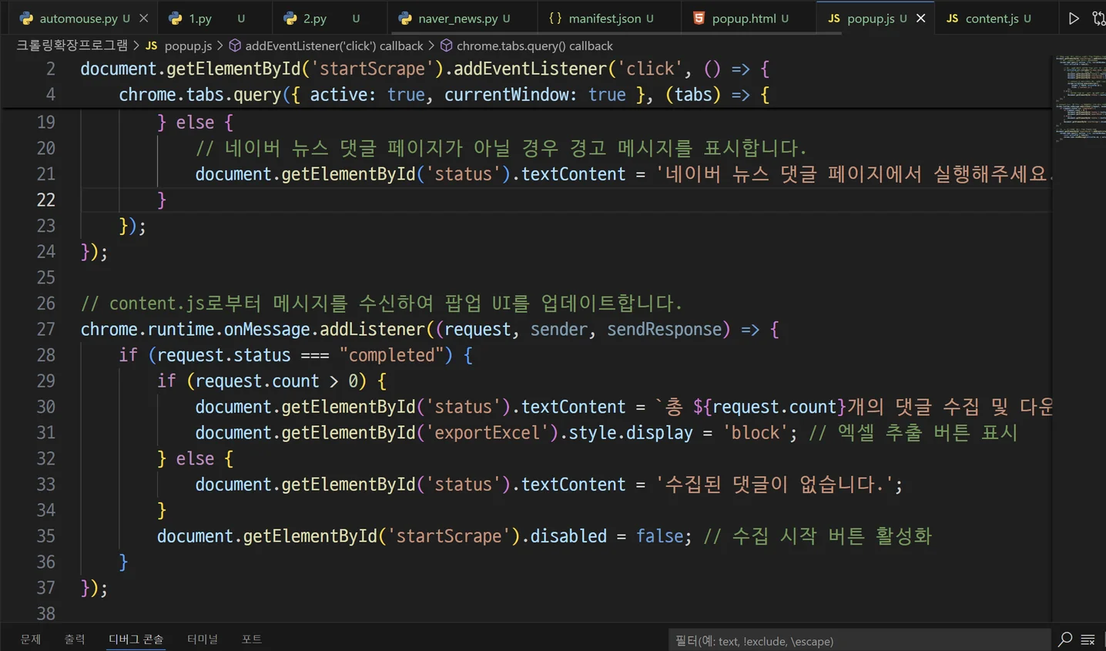Open the source control compare icon
Viewport: 1106px width, 651px height.
[1099, 18]
